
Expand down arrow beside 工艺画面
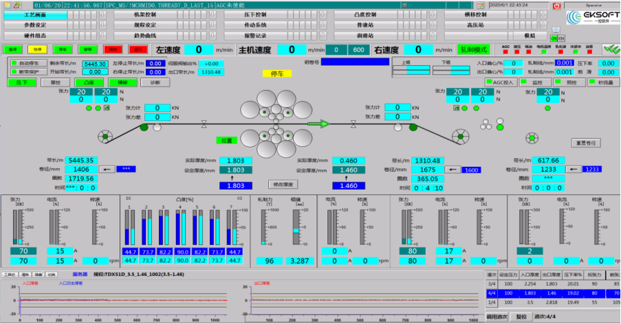(102, 14)
